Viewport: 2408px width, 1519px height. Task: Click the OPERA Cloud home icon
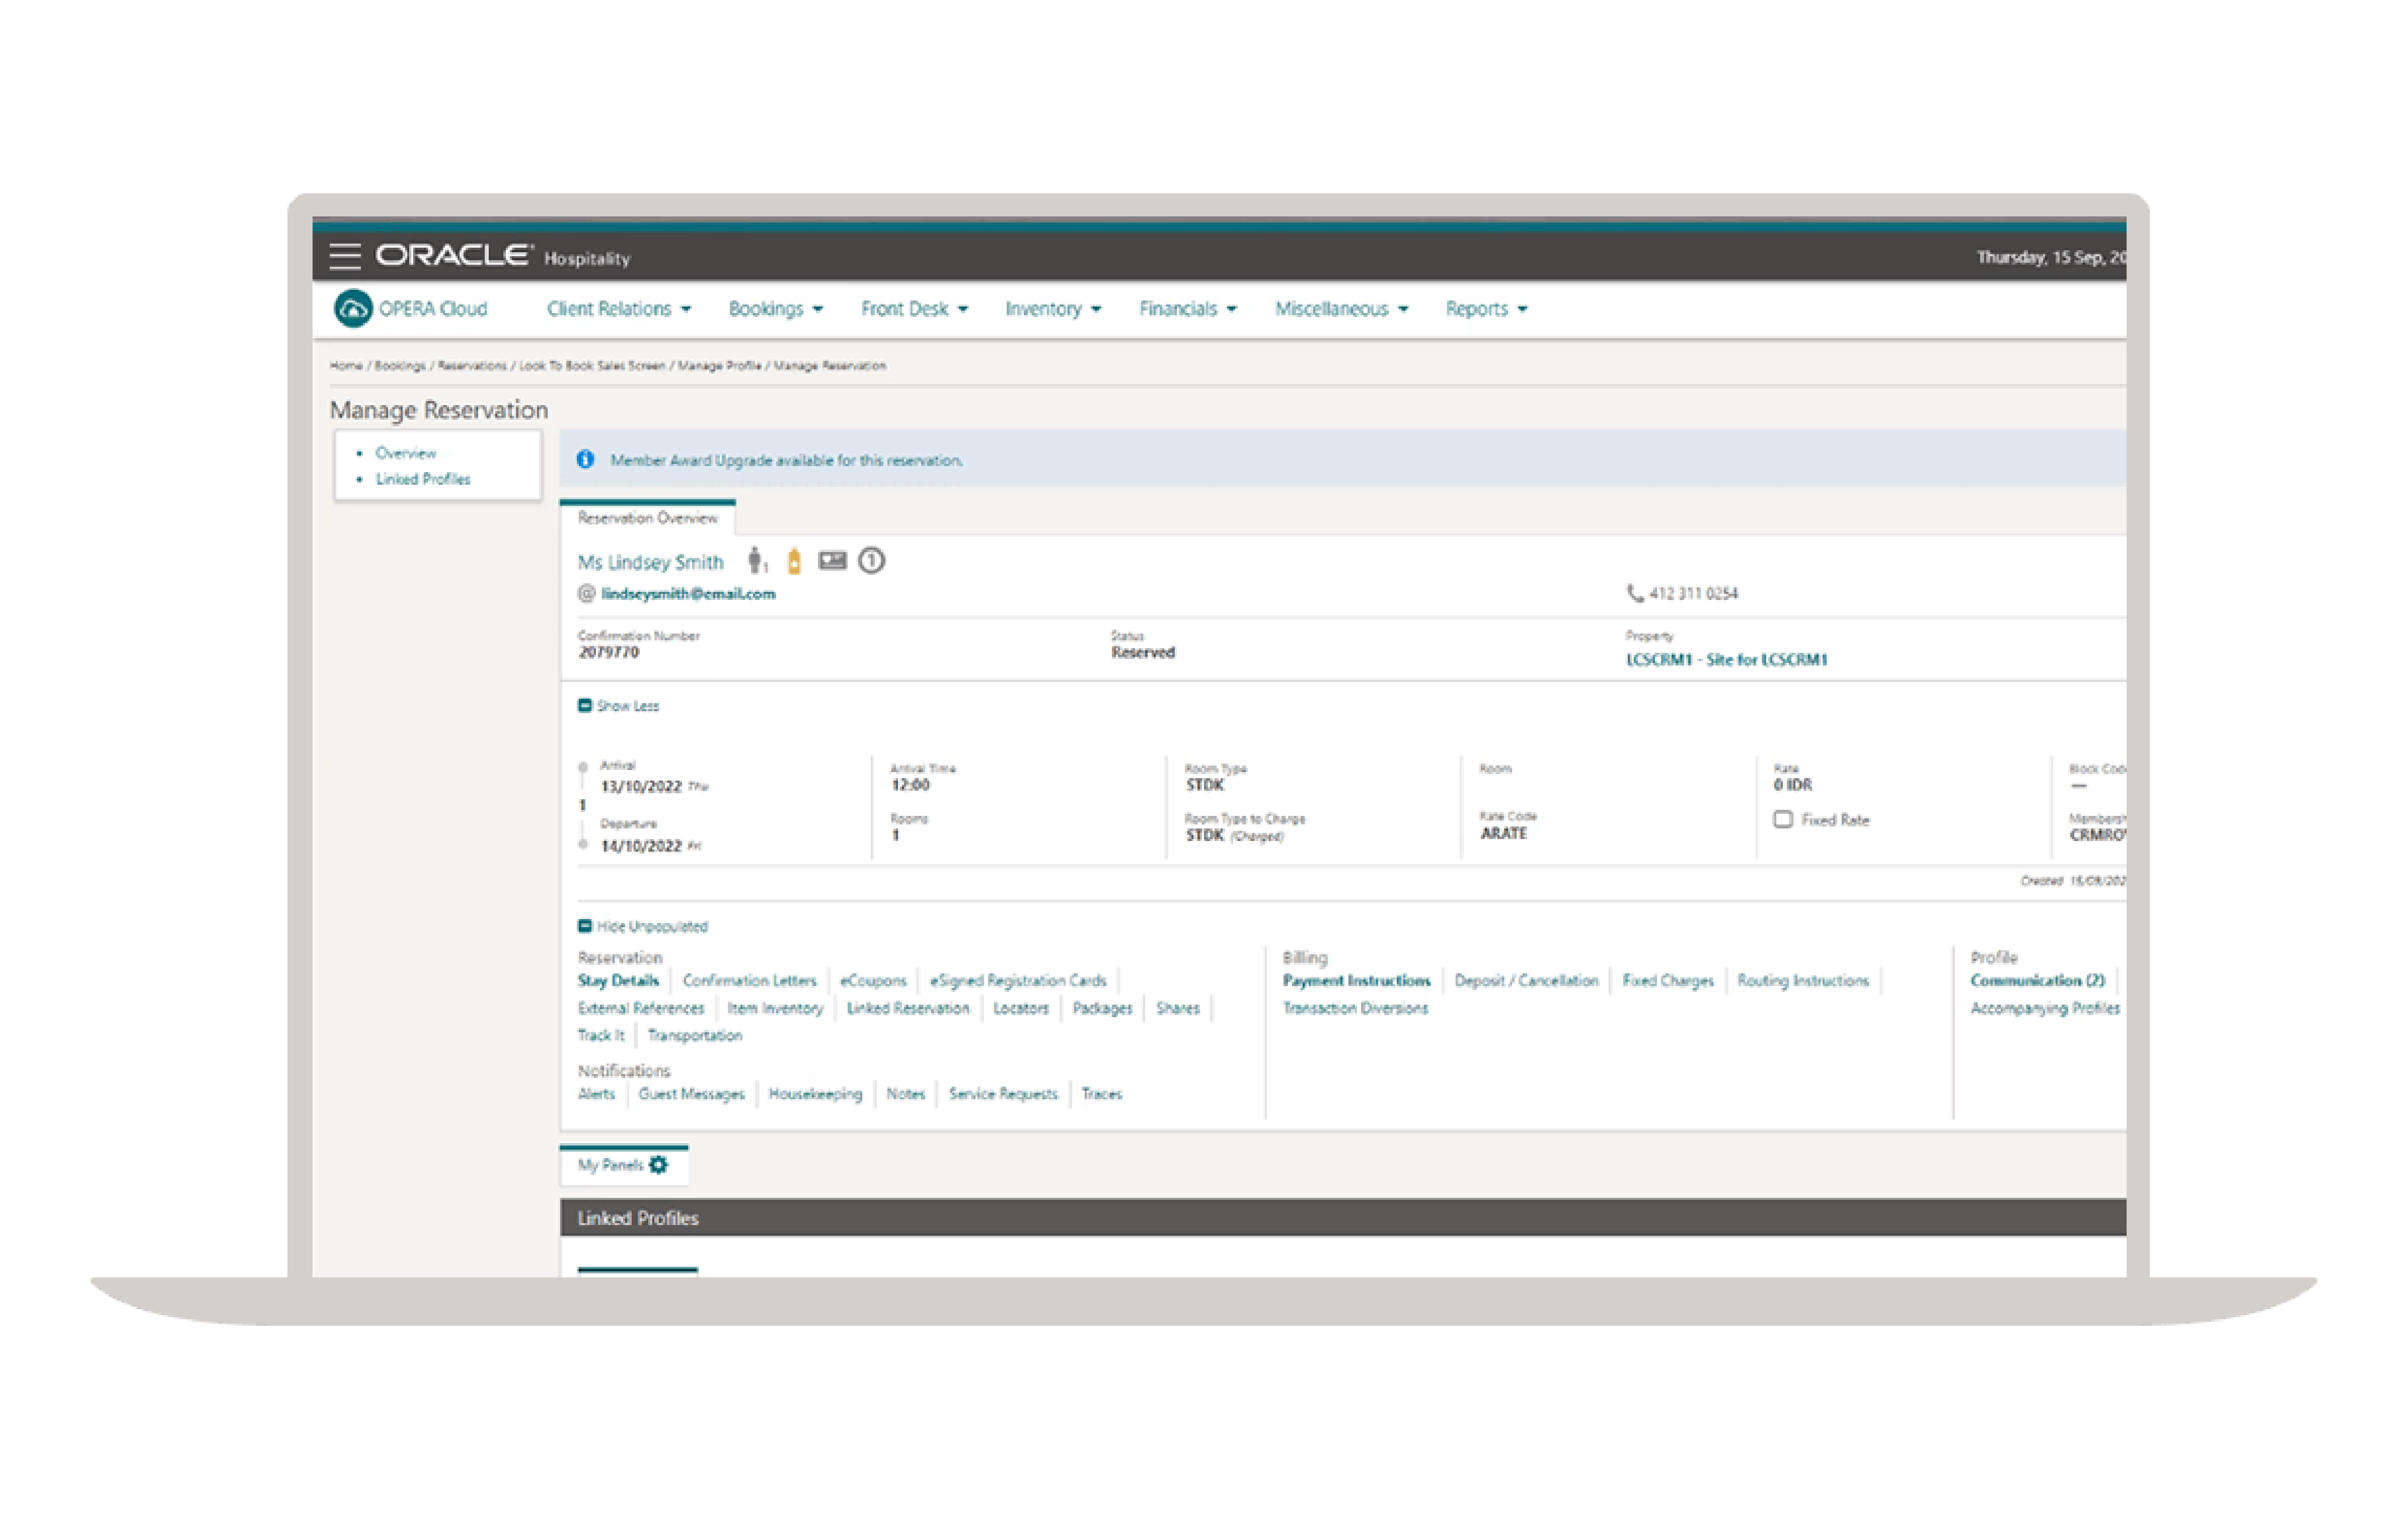pyautogui.click(x=352, y=308)
